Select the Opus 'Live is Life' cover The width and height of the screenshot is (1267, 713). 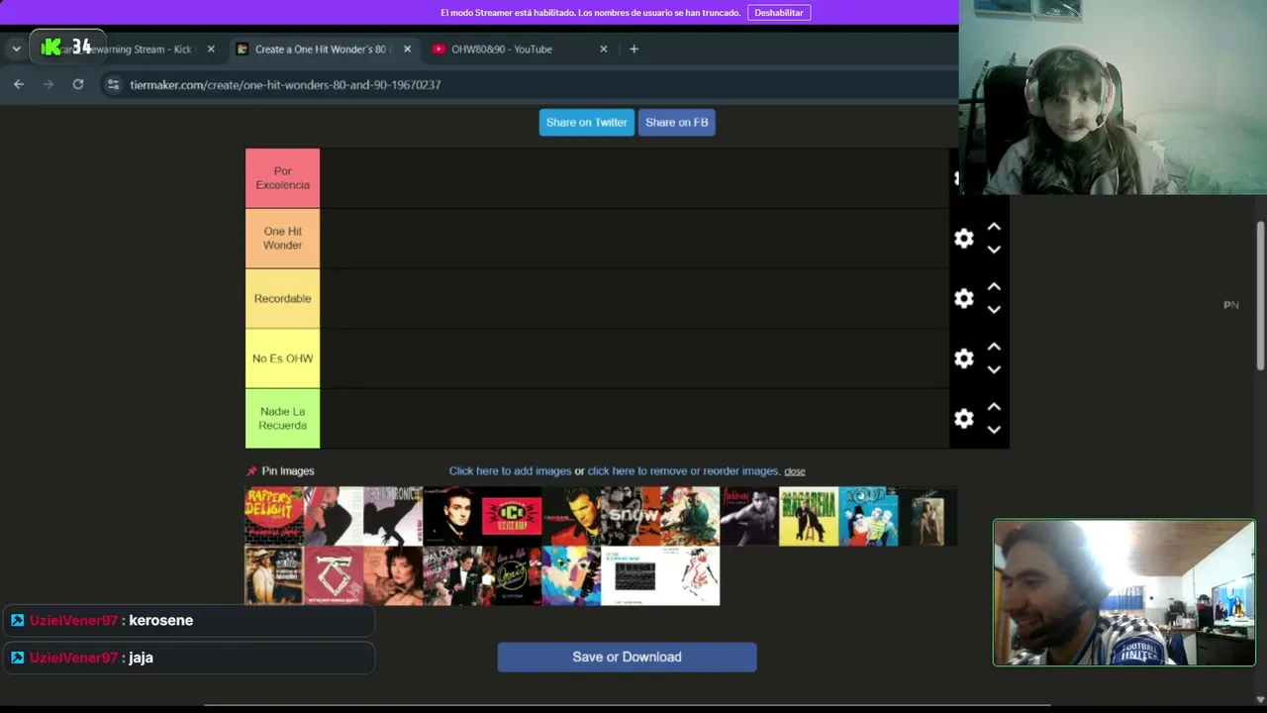coord(512,575)
